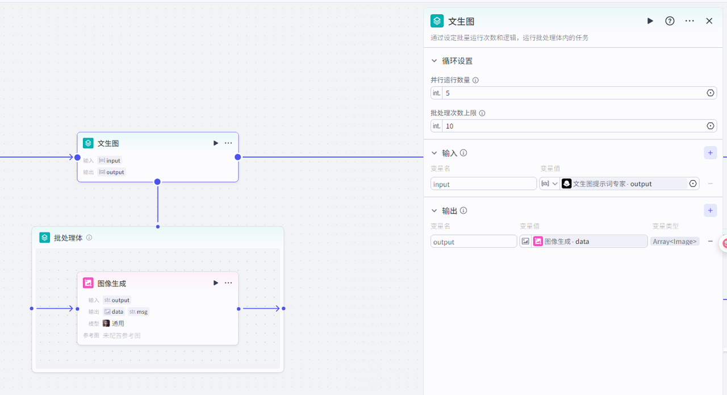
Task: Collapse the 输出 section
Action: pyautogui.click(x=434, y=211)
